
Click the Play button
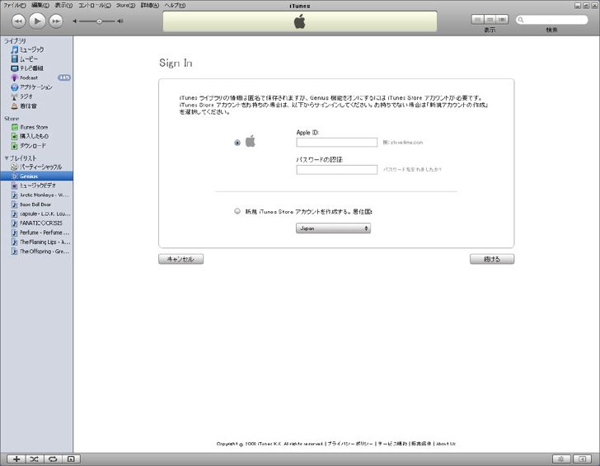click(37, 21)
